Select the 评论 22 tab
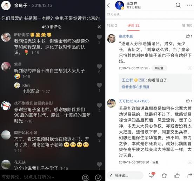Viewport: 194px width, 181px height. click(x=134, y=25)
